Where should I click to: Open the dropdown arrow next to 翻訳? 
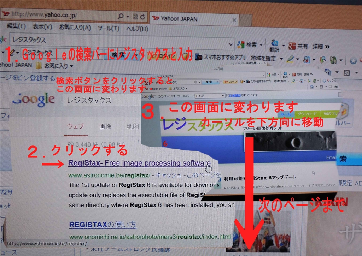(283, 46)
